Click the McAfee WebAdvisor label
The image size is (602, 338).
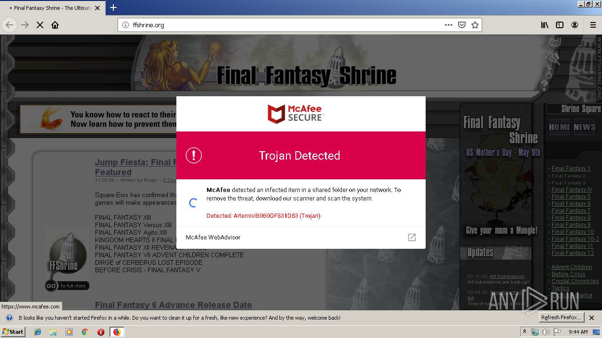pyautogui.click(x=213, y=237)
